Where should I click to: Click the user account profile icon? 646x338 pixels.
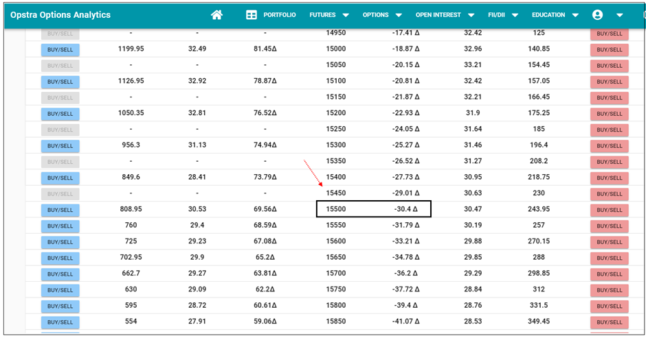pos(597,15)
